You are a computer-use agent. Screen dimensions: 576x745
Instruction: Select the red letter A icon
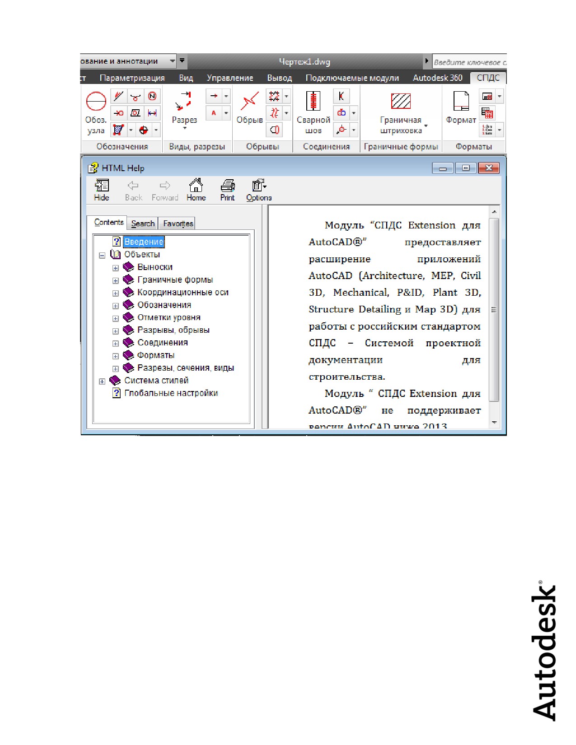(x=214, y=113)
